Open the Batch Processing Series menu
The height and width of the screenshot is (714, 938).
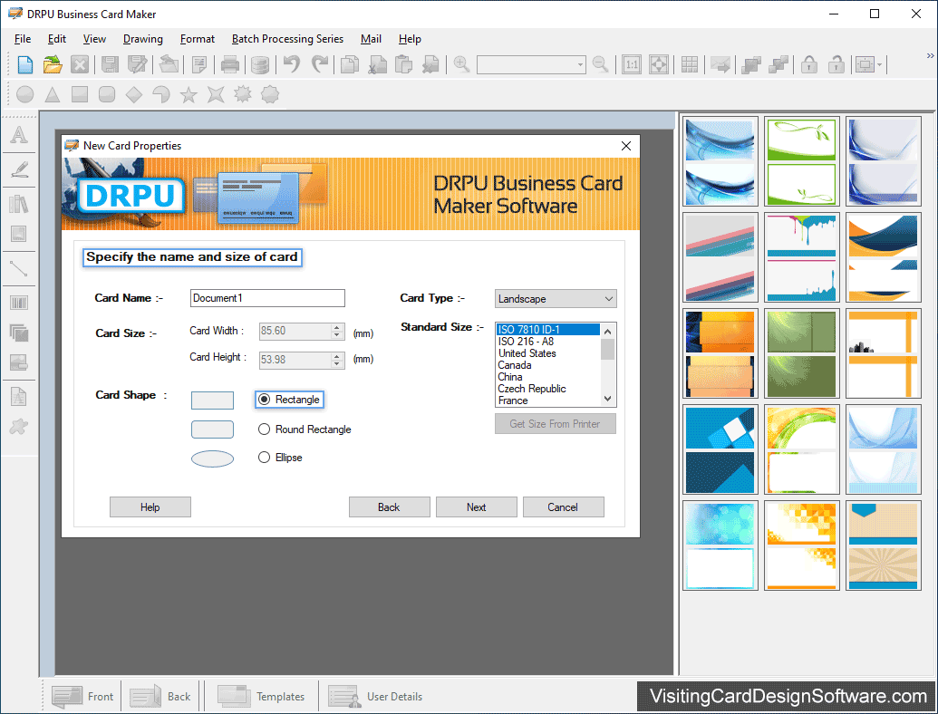coord(287,39)
